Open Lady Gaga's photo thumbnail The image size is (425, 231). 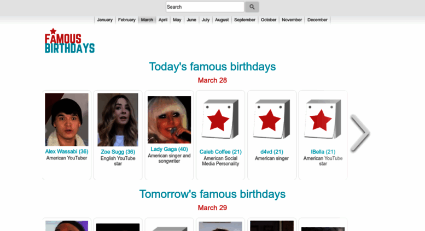point(169,120)
